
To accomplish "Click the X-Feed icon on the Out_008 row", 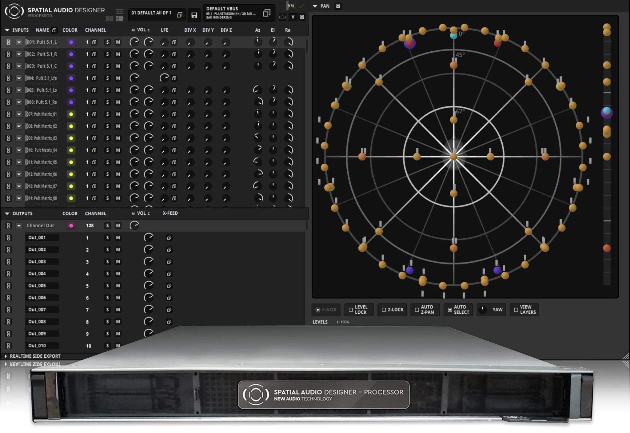I will pos(169,322).
